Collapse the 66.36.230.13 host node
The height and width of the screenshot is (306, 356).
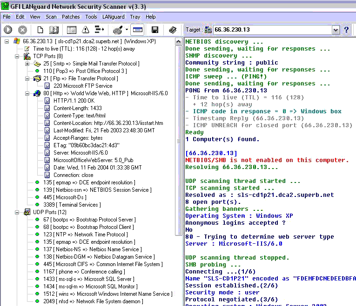point(7,41)
